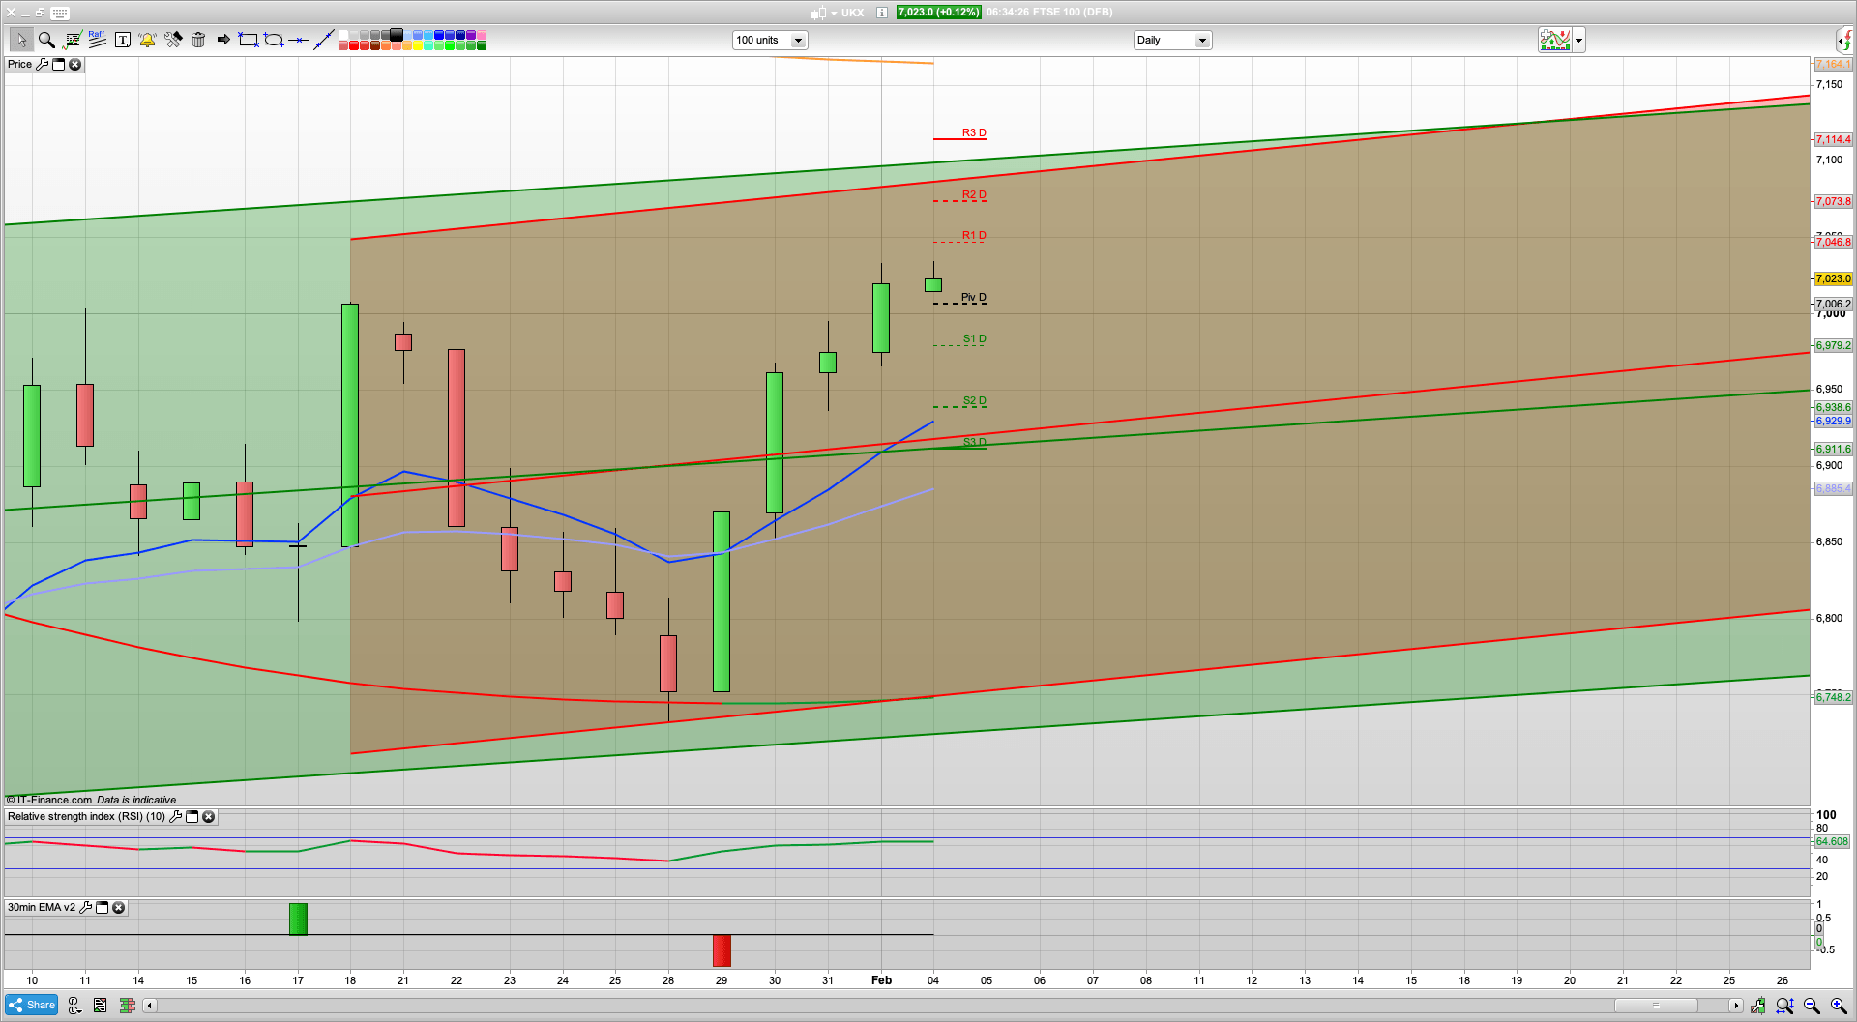Click the info icon beside UKX title

click(x=882, y=13)
